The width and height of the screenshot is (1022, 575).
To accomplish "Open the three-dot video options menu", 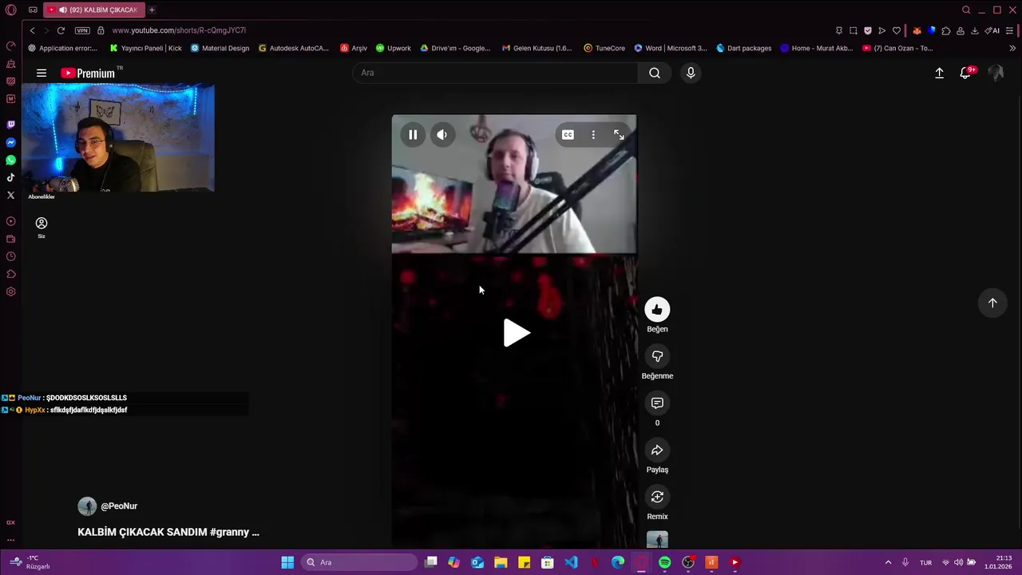I will (593, 135).
